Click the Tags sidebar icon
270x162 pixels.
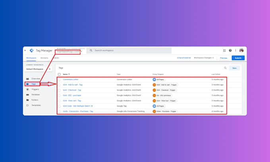tap(27, 84)
